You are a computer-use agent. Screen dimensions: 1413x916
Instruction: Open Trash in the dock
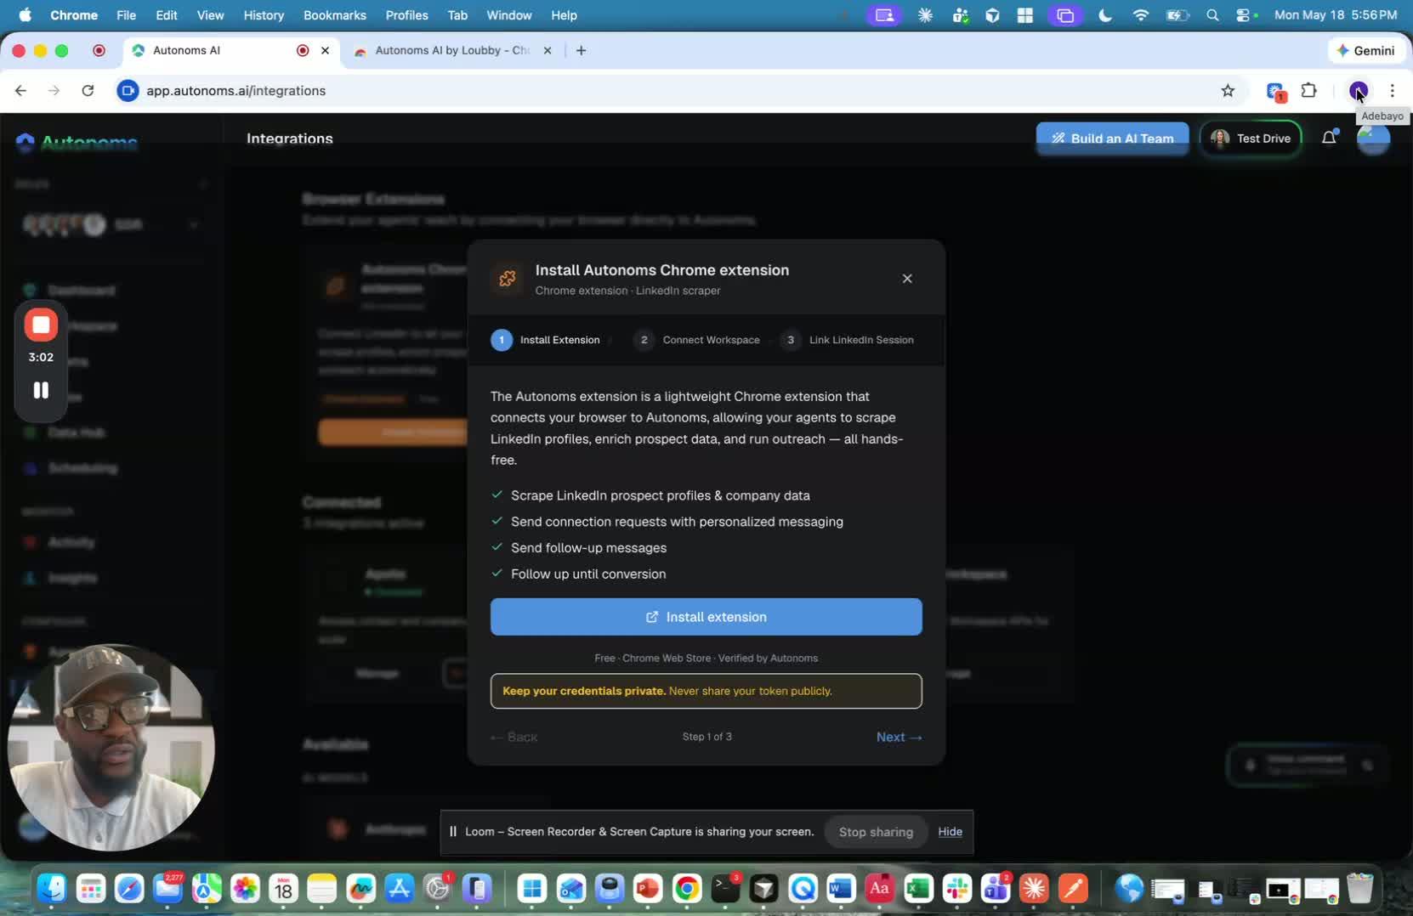point(1360,889)
